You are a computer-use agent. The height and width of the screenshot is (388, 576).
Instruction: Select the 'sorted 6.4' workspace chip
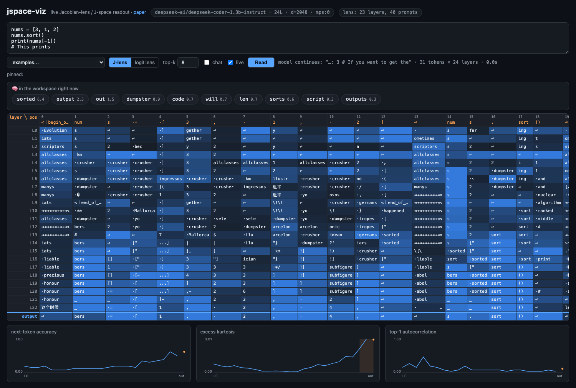(30, 99)
